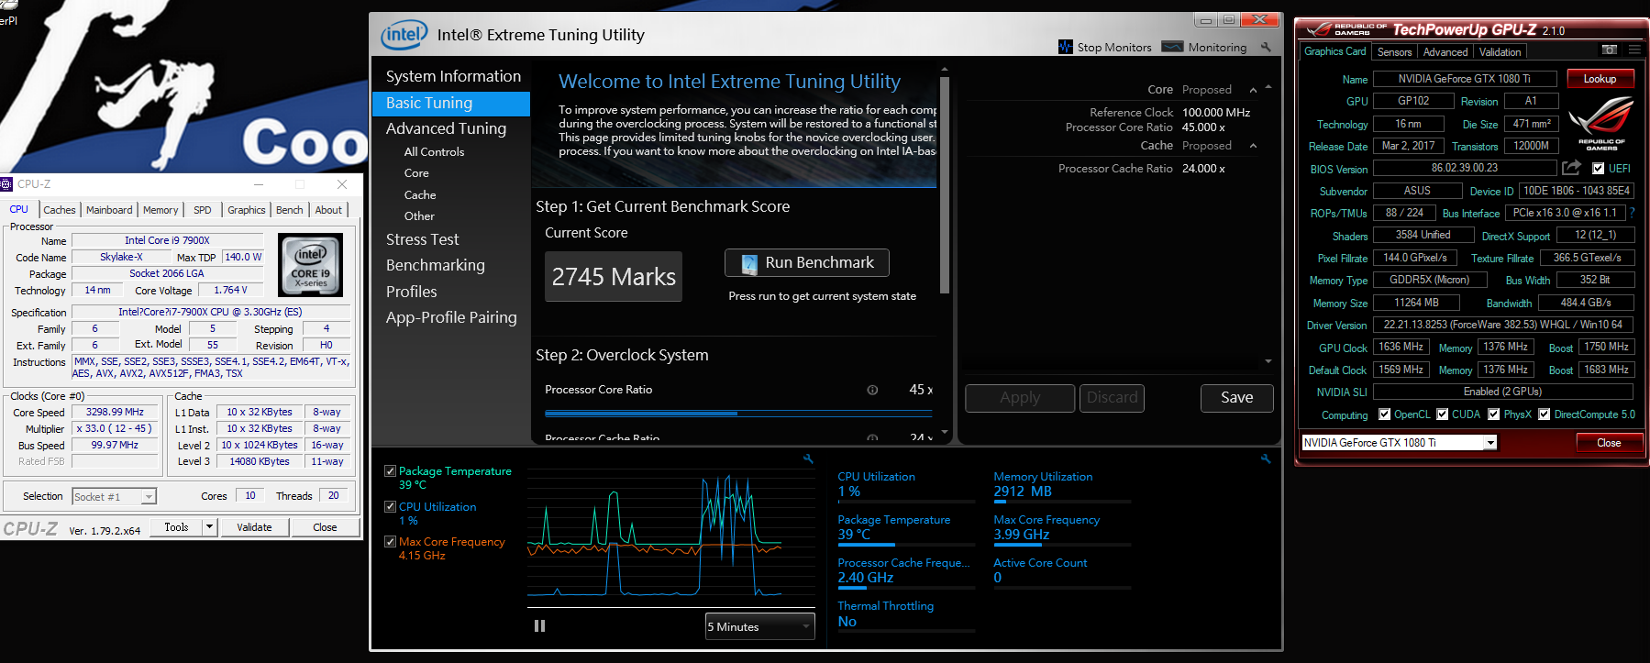Toggle PhysX checkbox in GPU-Z
This screenshot has width=1650, height=663.
click(x=1494, y=414)
